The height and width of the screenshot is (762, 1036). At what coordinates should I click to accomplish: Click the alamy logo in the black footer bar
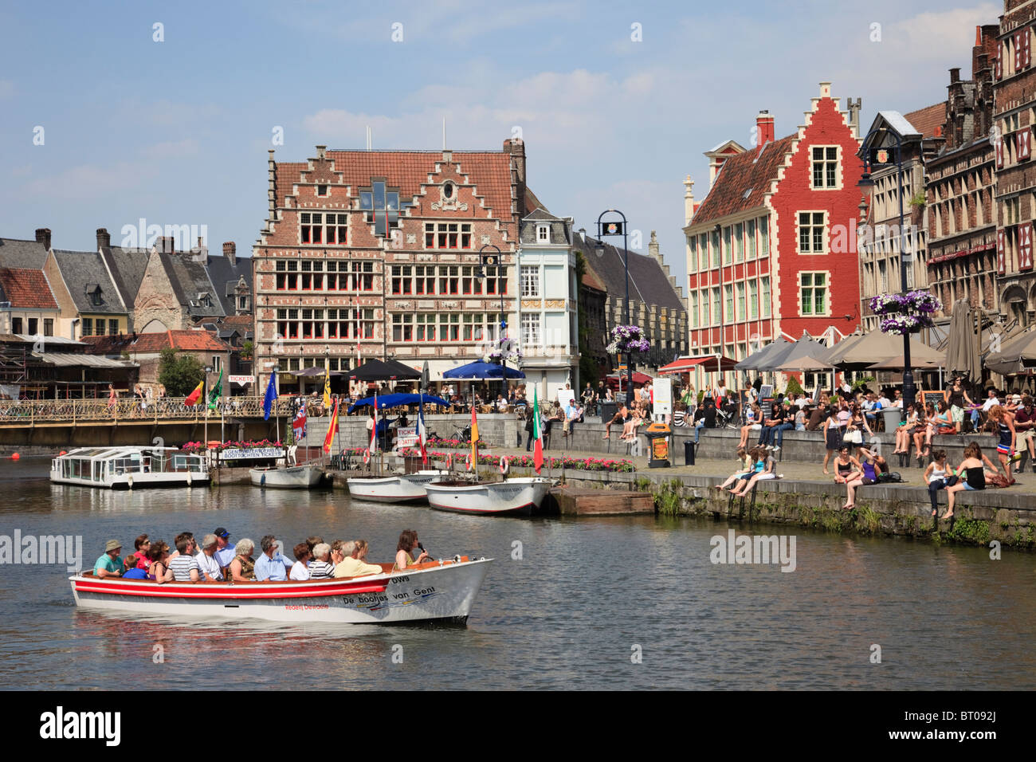[x=80, y=726]
